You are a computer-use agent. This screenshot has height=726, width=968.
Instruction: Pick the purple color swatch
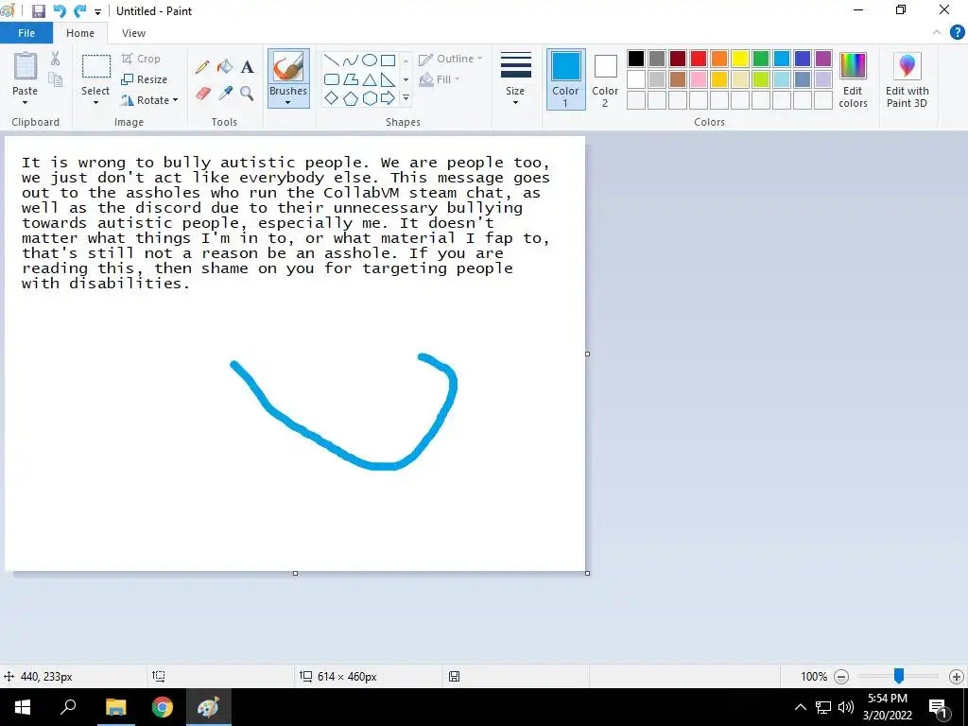click(823, 59)
